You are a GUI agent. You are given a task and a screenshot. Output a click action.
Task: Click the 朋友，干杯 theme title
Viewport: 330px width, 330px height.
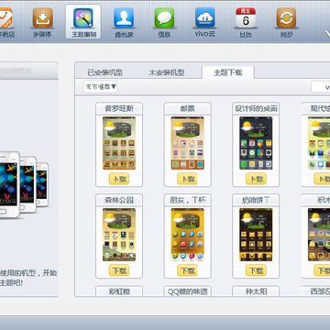188,201
